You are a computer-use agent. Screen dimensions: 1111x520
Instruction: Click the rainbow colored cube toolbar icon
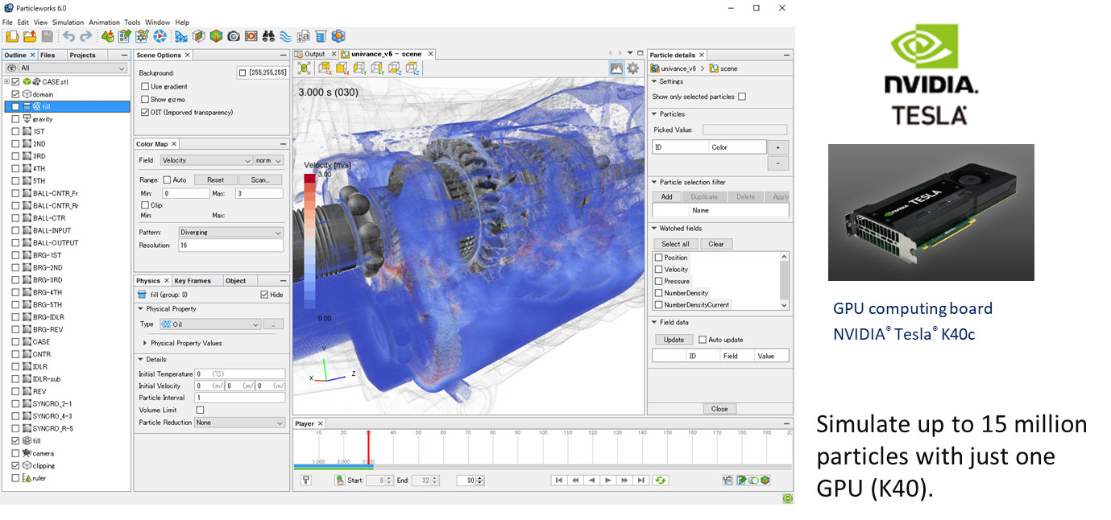click(x=216, y=36)
